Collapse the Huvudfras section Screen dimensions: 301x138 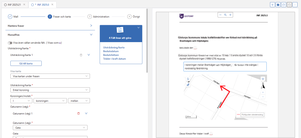[x=91, y=34]
